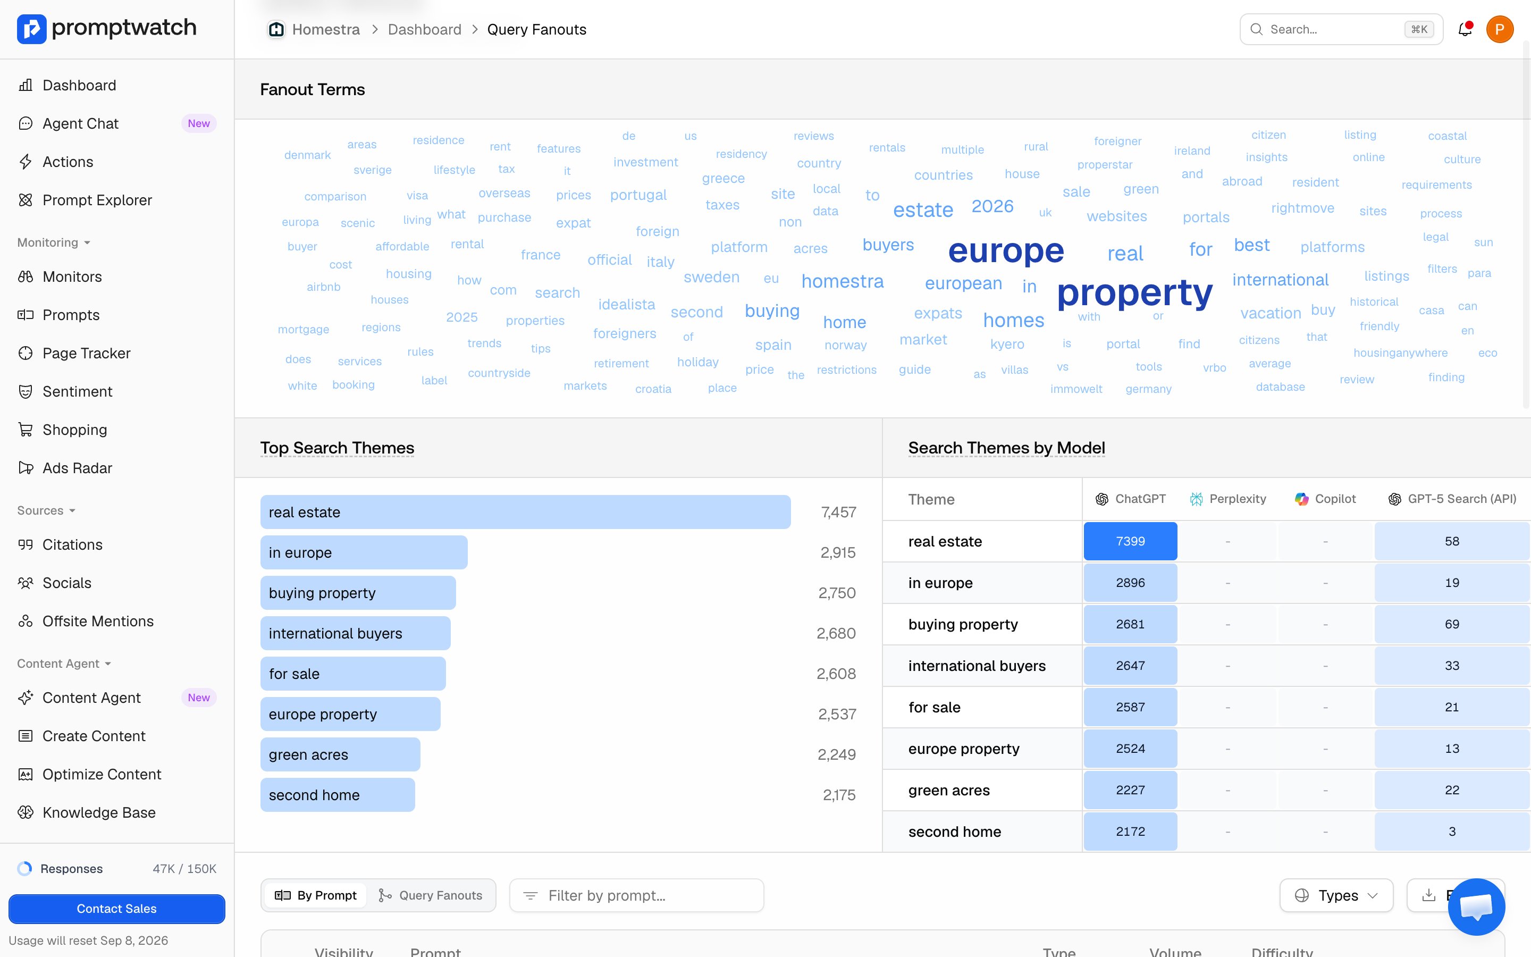Open the Prompts sidebar icon

[x=26, y=315]
